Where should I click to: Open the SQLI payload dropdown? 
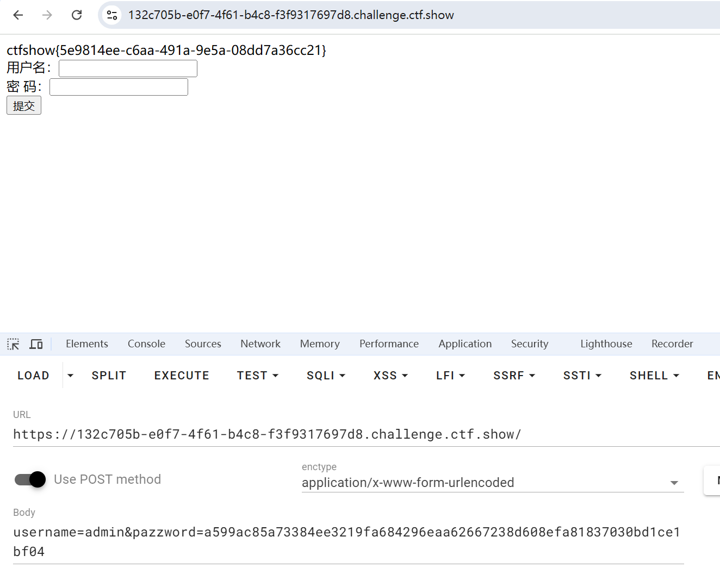[x=325, y=375]
